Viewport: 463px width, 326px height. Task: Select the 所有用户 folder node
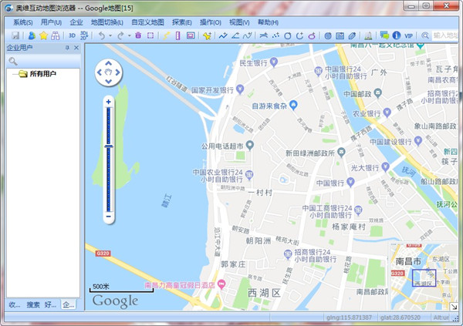(x=38, y=74)
